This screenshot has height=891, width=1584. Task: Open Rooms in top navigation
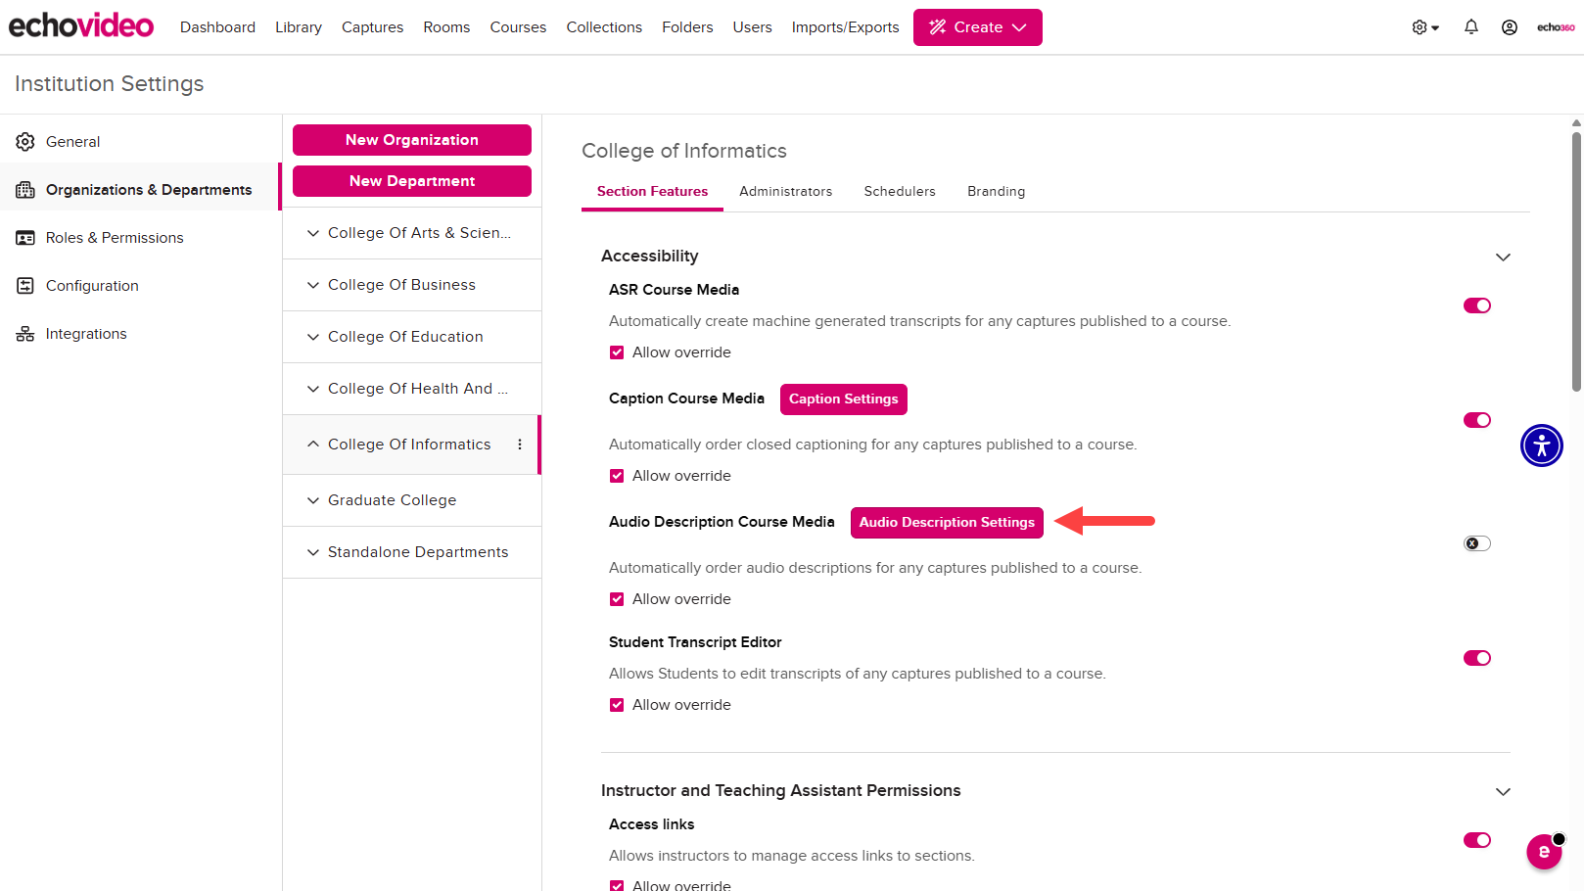tap(446, 27)
